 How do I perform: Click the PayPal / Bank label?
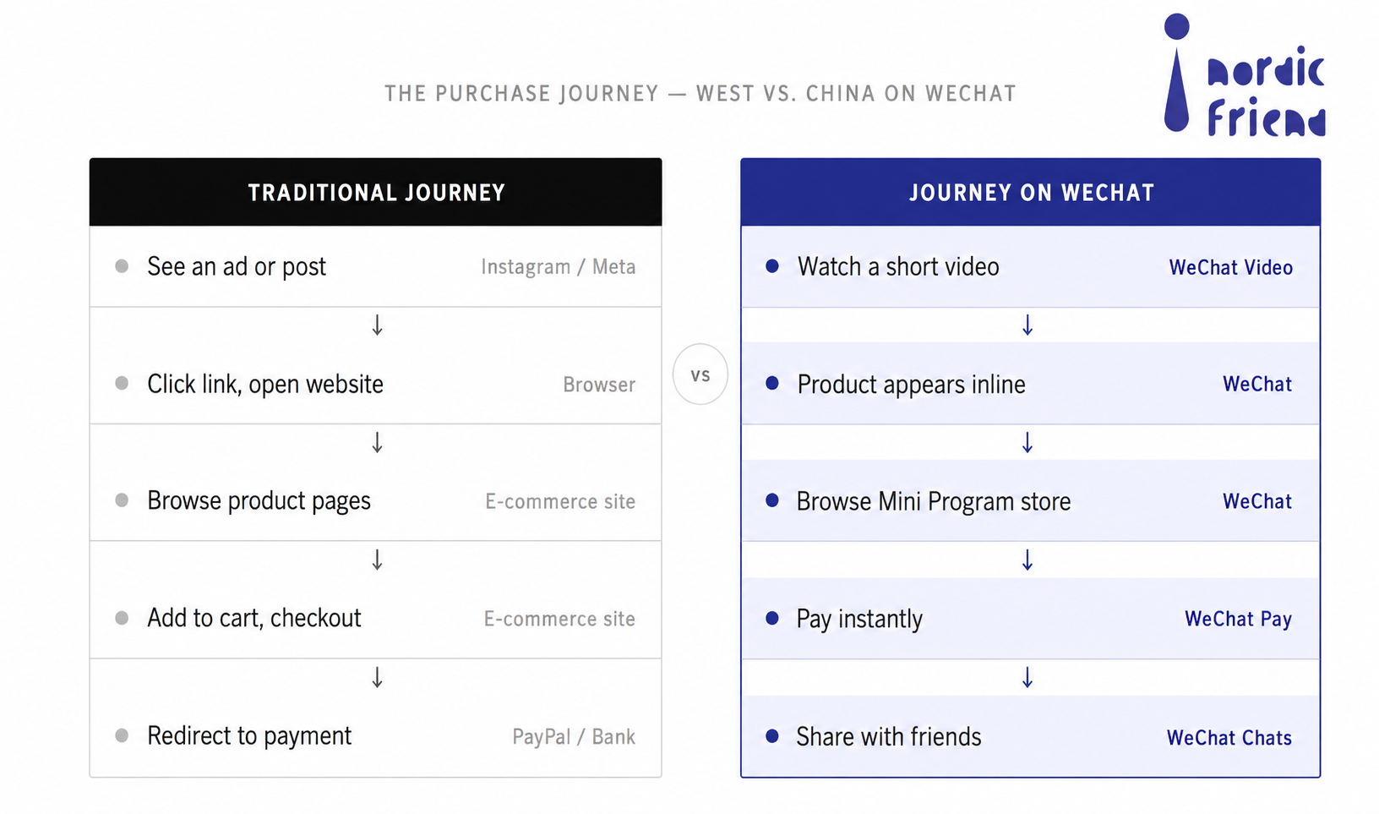574,737
